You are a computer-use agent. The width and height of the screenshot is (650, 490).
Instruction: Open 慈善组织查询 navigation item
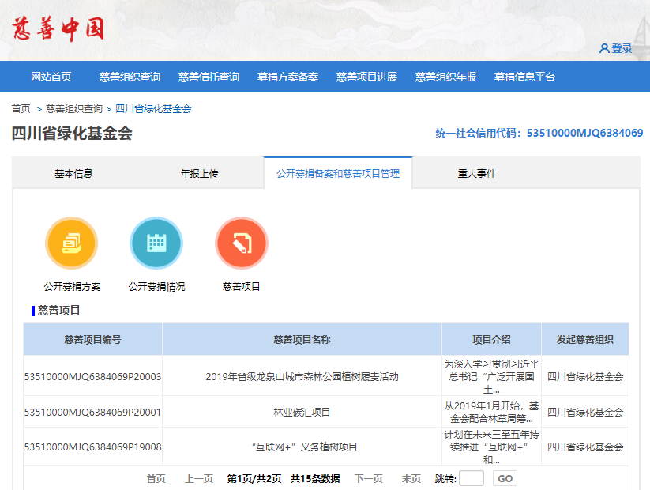pyautogui.click(x=130, y=77)
